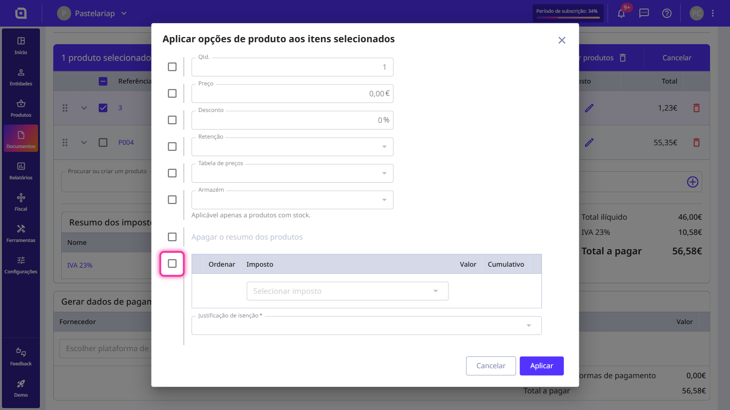Screen dimensions: 730x410
Task: Click the Qtd. input field
Action: point(292,67)
